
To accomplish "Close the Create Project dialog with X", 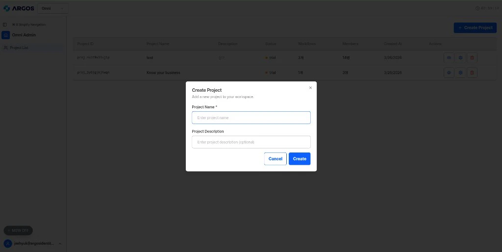I will (x=310, y=88).
